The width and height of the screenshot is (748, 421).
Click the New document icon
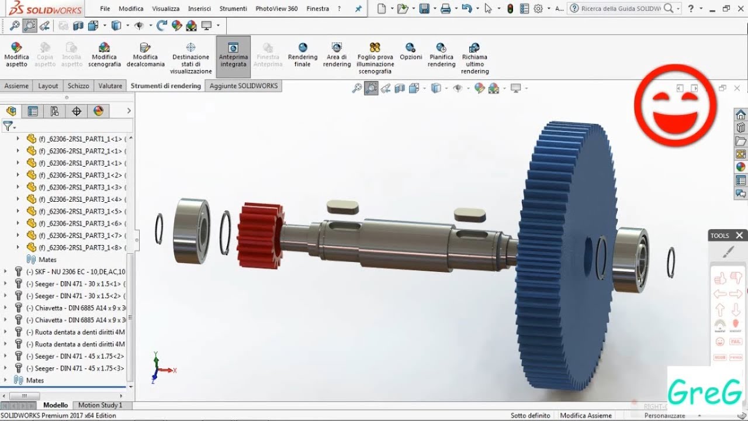tap(382, 9)
